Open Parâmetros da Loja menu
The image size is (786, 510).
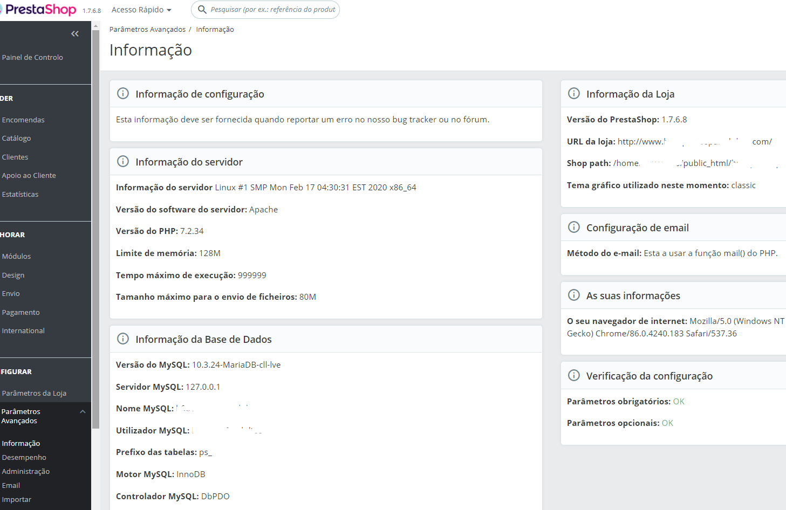click(x=34, y=393)
